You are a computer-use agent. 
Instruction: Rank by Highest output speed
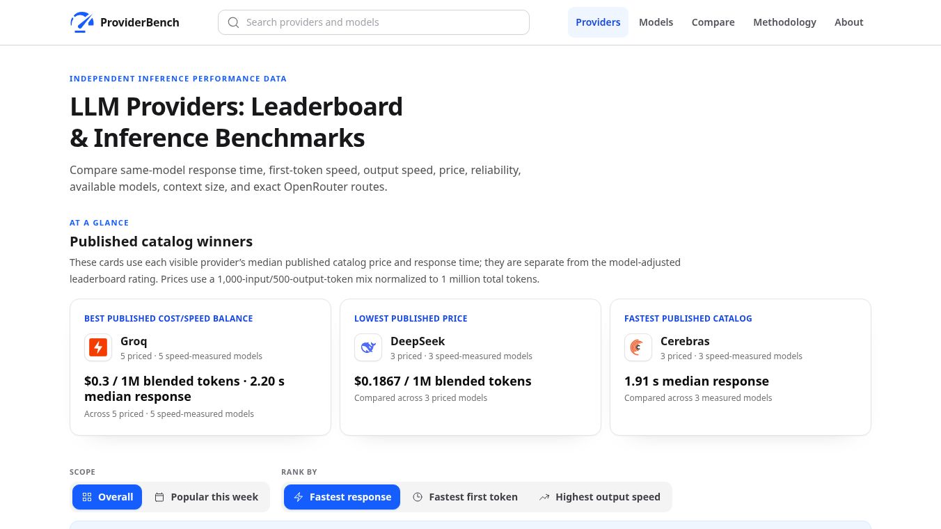599,497
